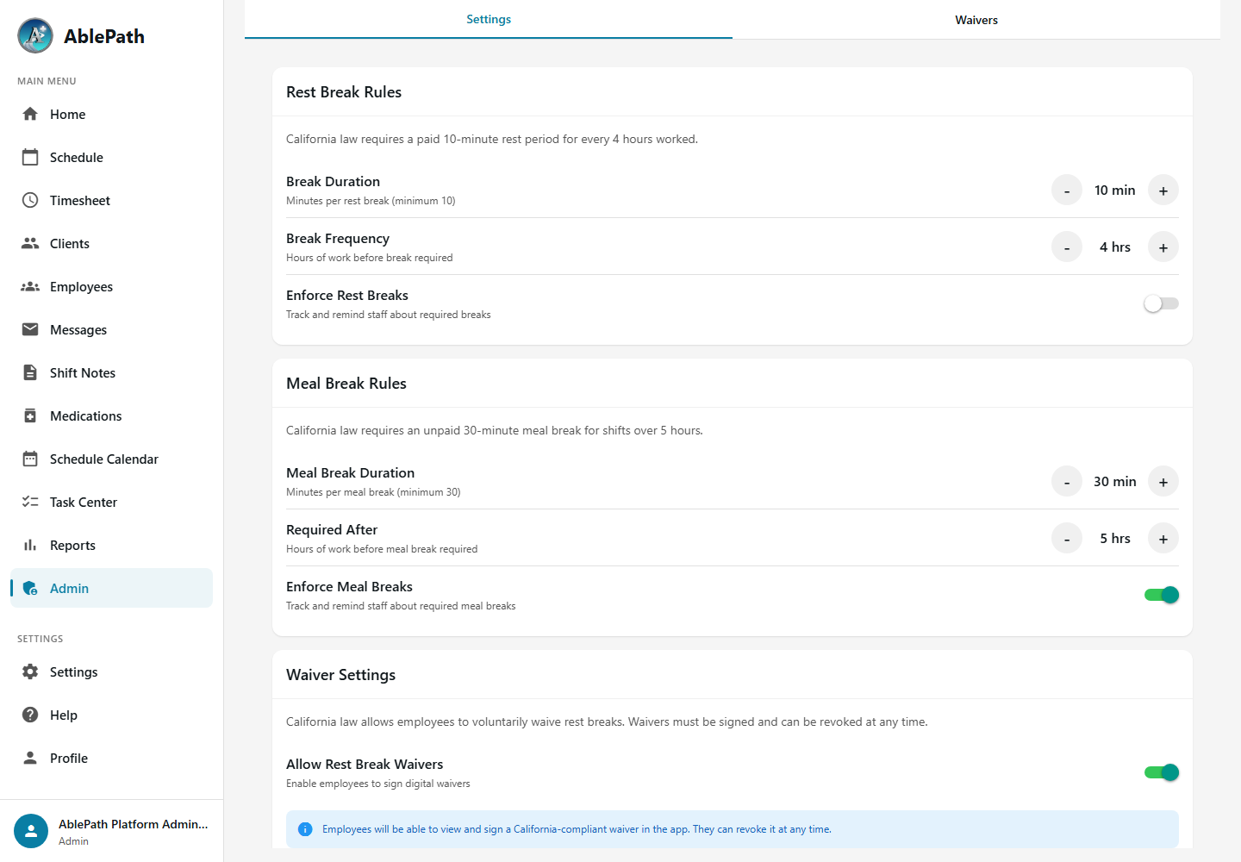
Task: Increase Break Duration with the plus button
Action: 1163,191
